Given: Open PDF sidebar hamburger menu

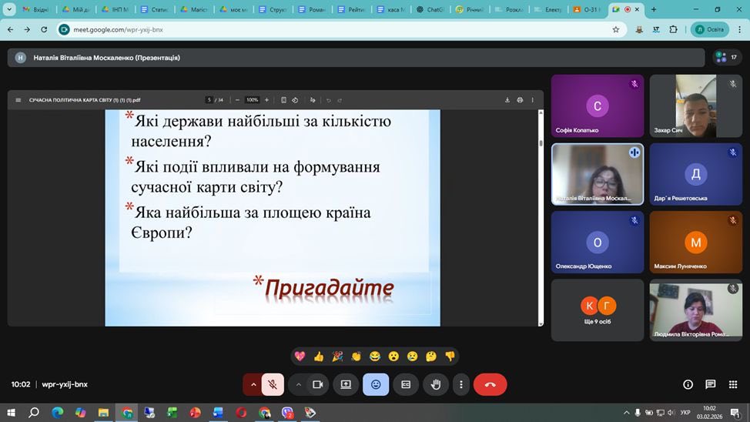Looking at the screenshot, I should pyautogui.click(x=18, y=100).
